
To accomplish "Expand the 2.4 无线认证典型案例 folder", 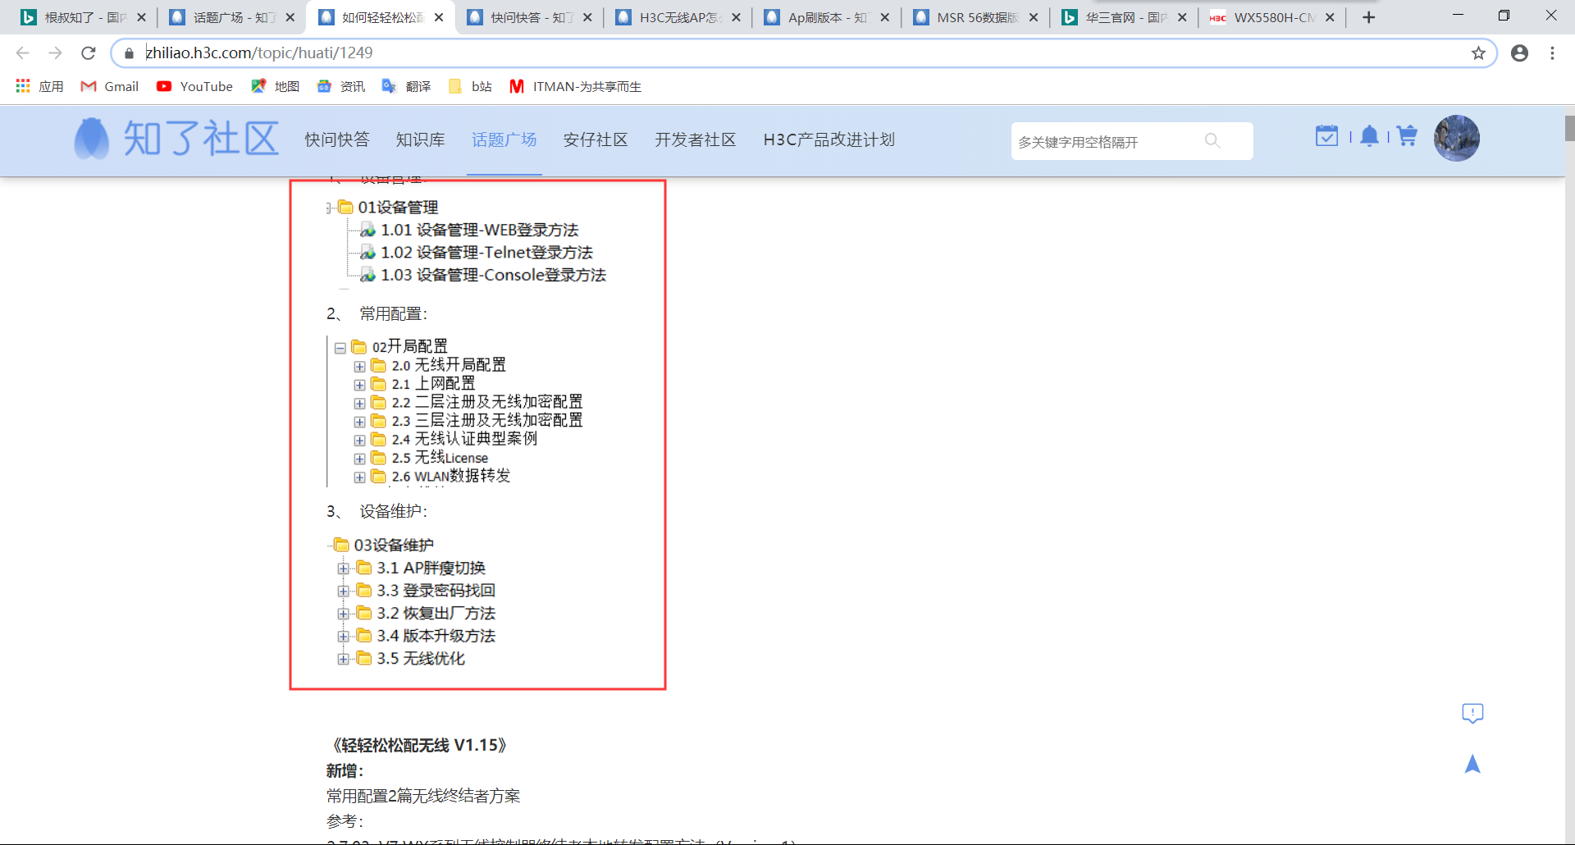I will [359, 441].
